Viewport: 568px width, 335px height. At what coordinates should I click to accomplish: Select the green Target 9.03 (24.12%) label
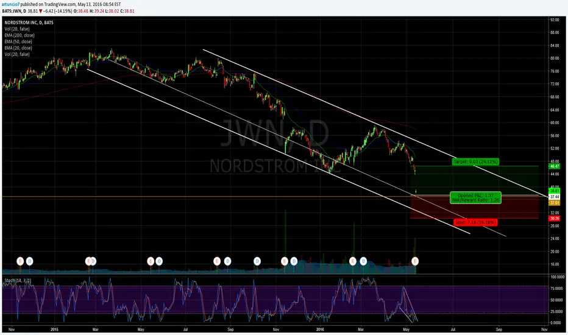(475, 161)
